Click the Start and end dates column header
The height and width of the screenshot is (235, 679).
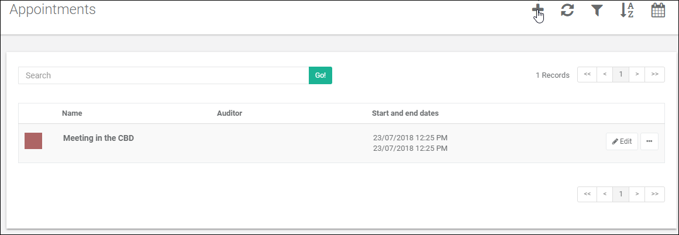[405, 113]
